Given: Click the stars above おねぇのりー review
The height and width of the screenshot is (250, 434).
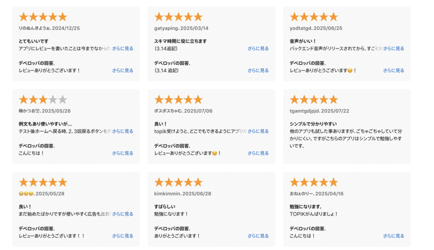Looking at the screenshot, I should tap(314, 183).
